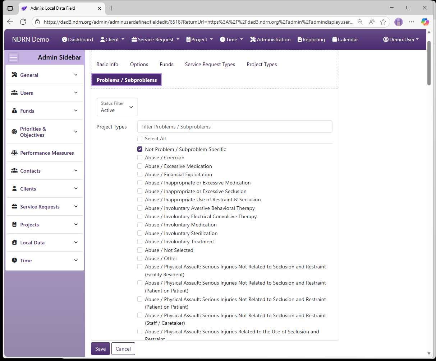Screen dimensions: 436x361
Task: Open the Demo.User dropdown caret
Action: click(x=417, y=39)
